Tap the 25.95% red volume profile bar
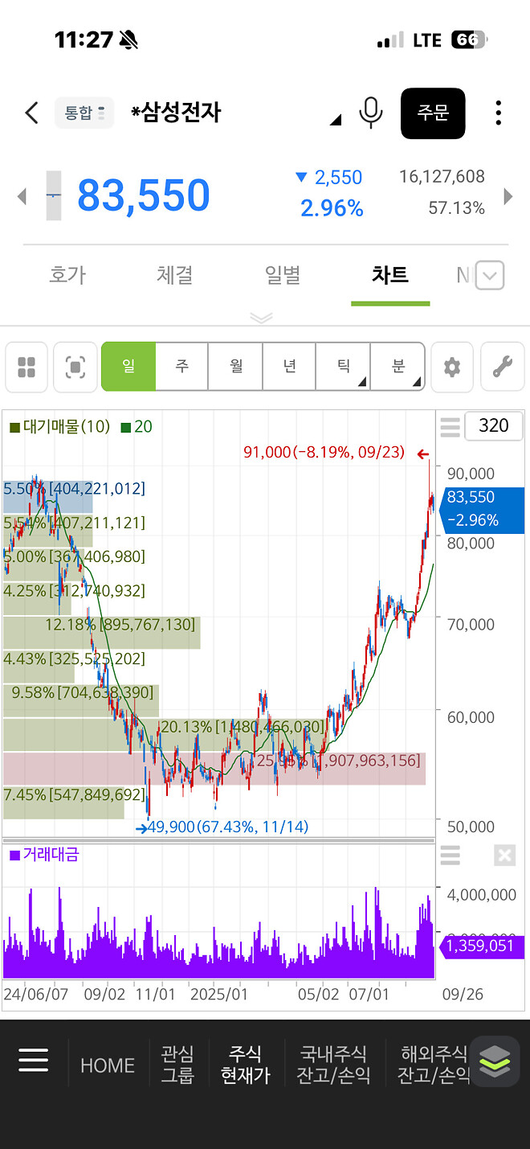 coord(214,769)
